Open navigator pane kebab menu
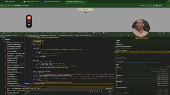The width and height of the screenshot is (170, 95). pos(23,35)
